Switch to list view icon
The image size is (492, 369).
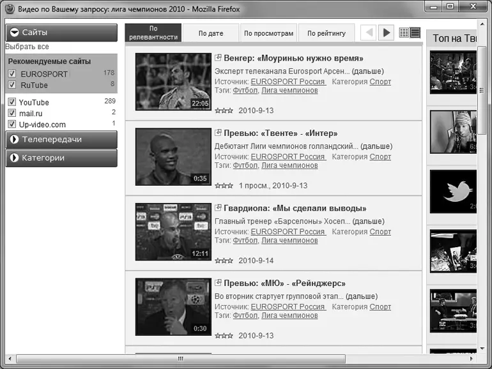click(415, 33)
